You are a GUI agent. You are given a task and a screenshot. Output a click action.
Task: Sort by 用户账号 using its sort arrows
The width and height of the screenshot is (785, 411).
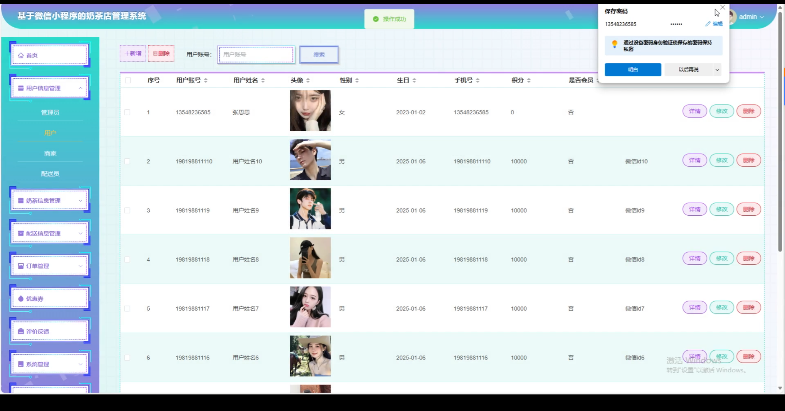(206, 80)
